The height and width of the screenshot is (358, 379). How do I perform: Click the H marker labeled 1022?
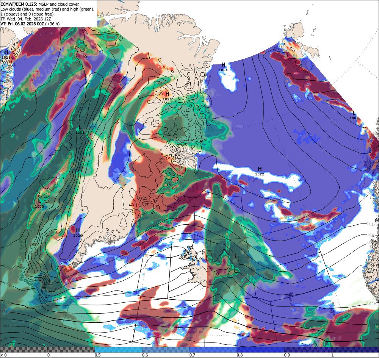click(x=260, y=169)
